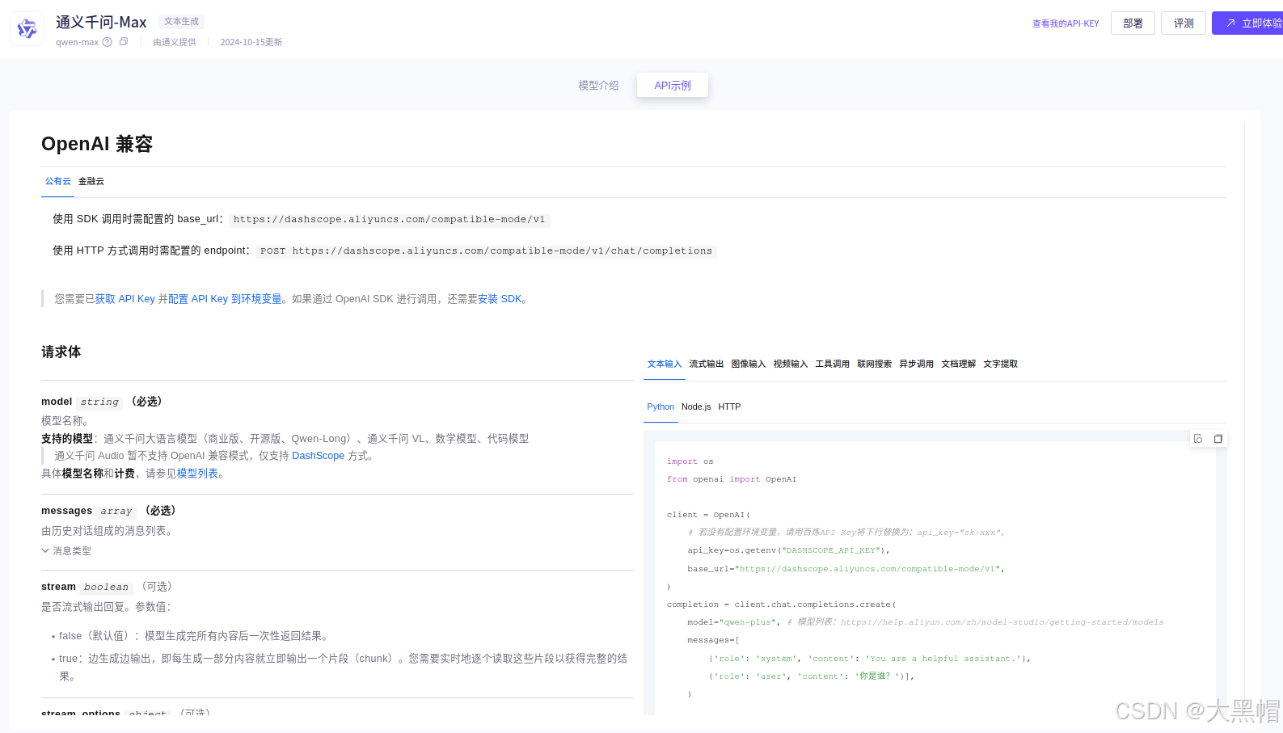Open the 获取 API Key link
This screenshot has width=1283, height=733.
click(x=125, y=299)
